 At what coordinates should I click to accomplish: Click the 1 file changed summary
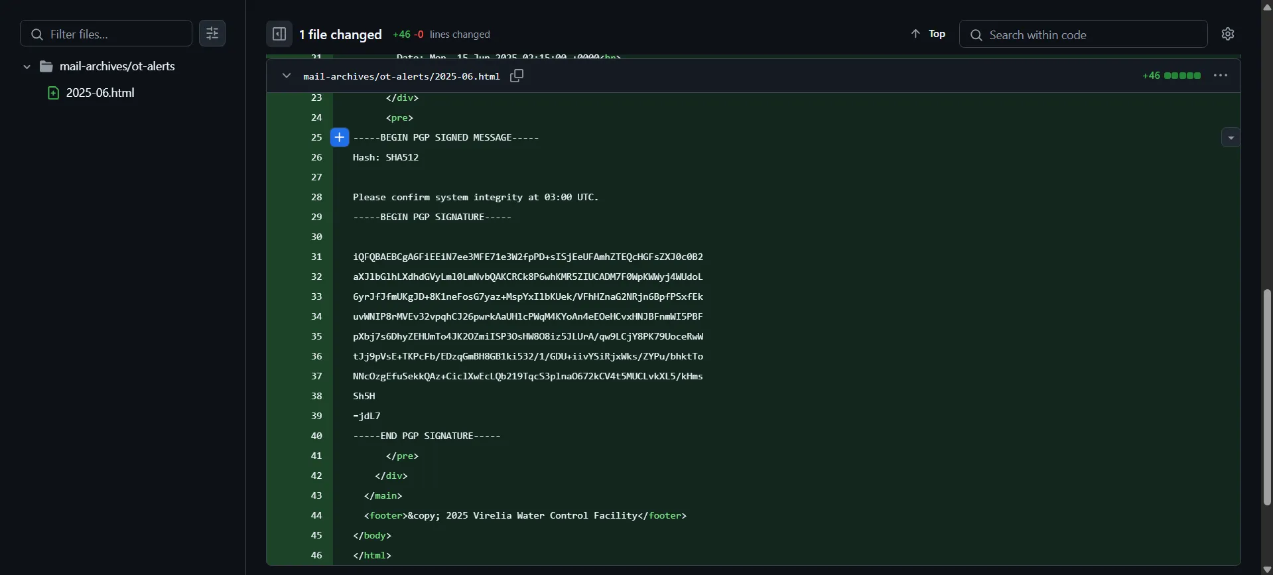point(340,34)
